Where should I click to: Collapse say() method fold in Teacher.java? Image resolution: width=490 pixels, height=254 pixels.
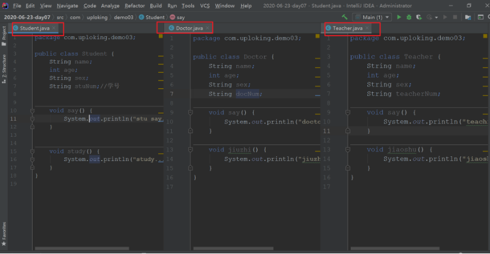tap(348, 112)
